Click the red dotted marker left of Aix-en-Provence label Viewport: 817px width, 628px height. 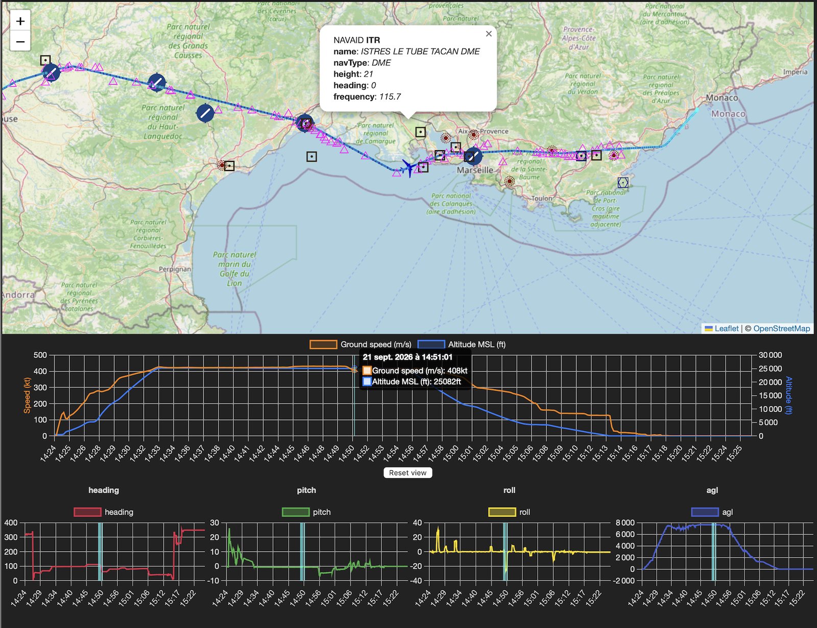446,138
